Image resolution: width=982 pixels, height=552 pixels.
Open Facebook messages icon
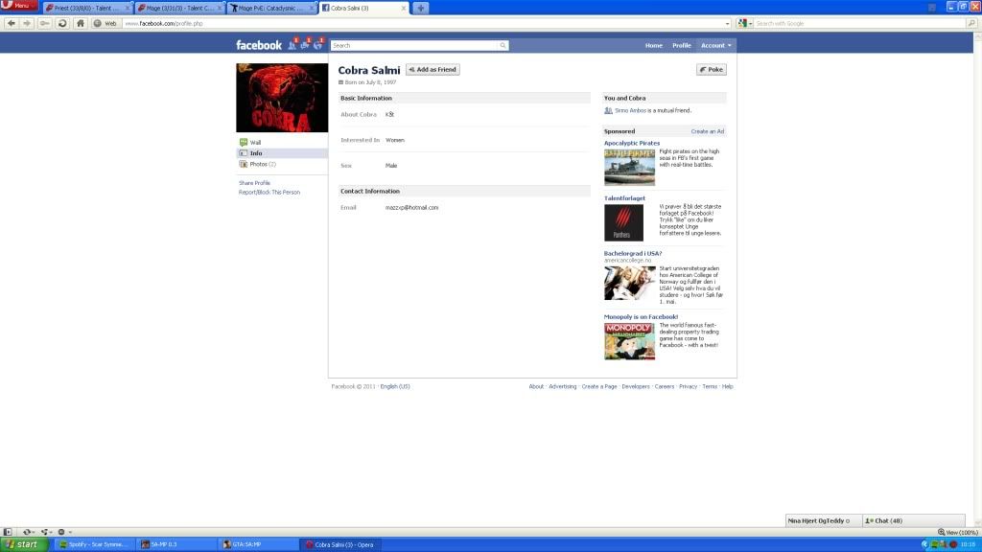click(x=305, y=45)
